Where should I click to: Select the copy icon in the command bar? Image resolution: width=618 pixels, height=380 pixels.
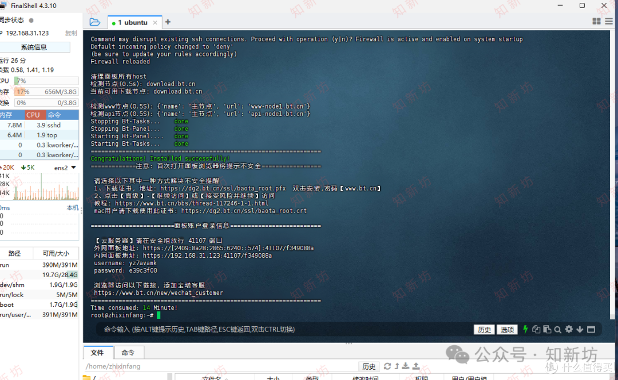(x=536, y=329)
